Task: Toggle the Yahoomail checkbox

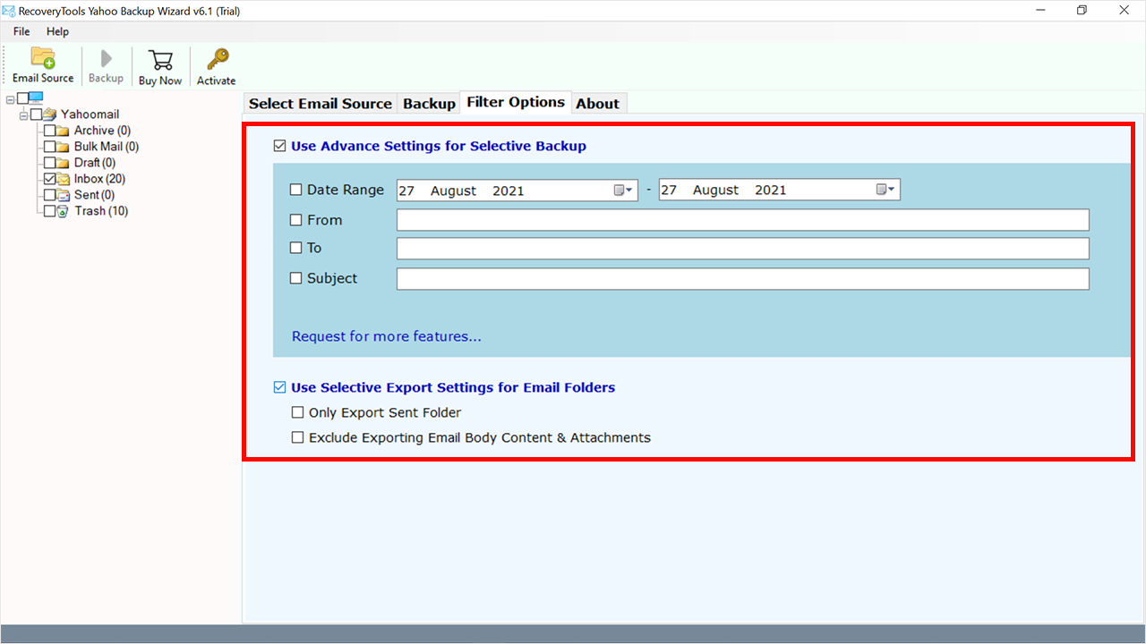Action: tap(36, 114)
